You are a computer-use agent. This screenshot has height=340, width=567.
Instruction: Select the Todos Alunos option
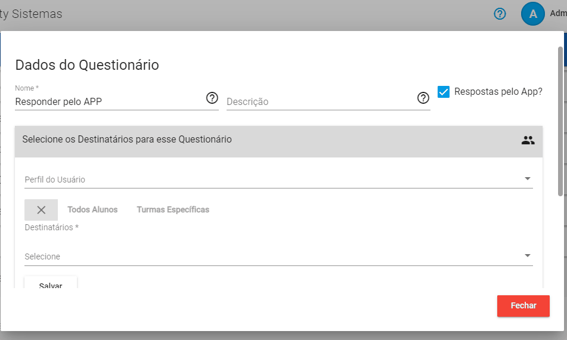pyautogui.click(x=92, y=210)
